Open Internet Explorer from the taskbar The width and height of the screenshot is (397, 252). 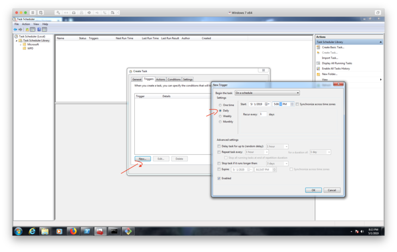32,231
